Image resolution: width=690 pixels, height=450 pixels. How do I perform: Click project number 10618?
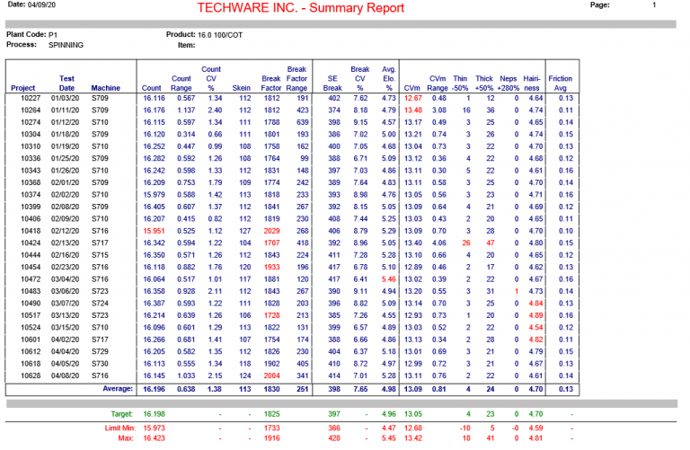click(x=31, y=364)
